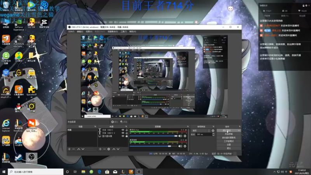The height and width of the screenshot is (175, 311).
Task: Toggle visibility of 显示器采集 source
Action: click(x=123, y=136)
